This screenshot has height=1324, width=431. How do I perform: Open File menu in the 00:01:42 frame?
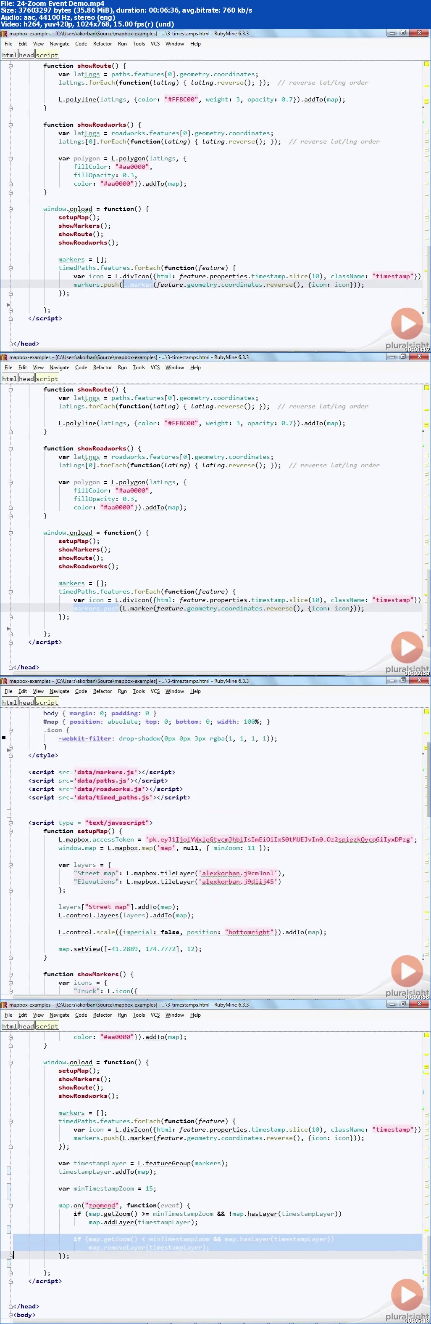pos(8,44)
